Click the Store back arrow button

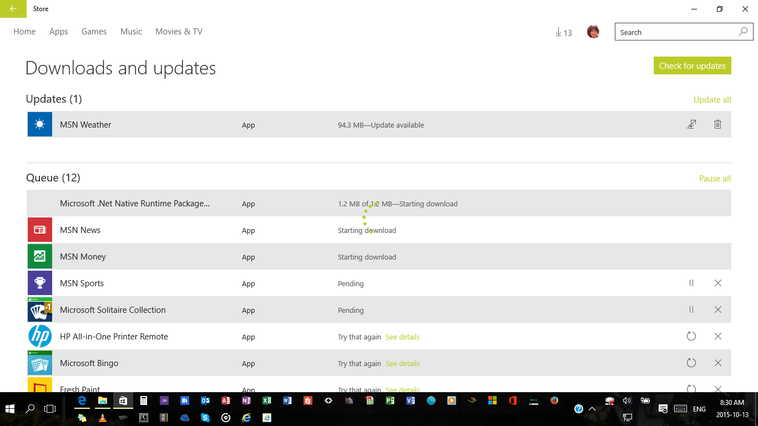point(13,9)
